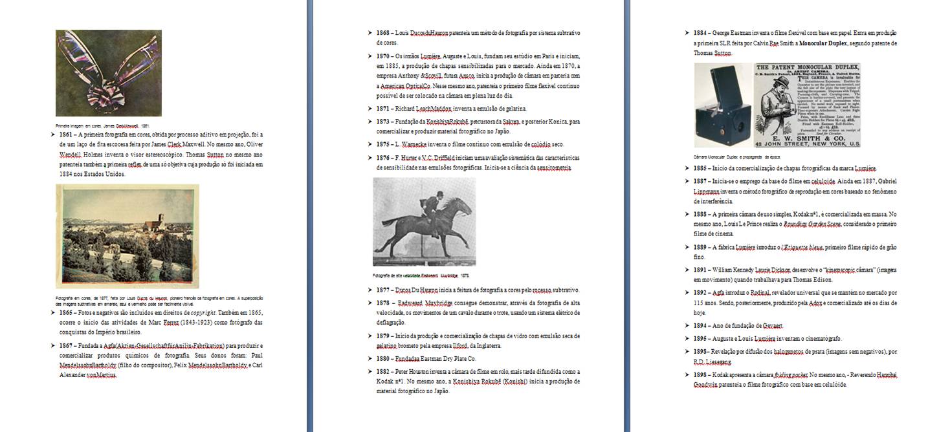
Task: Select the 1877 color landscape photograph
Action: point(127,236)
